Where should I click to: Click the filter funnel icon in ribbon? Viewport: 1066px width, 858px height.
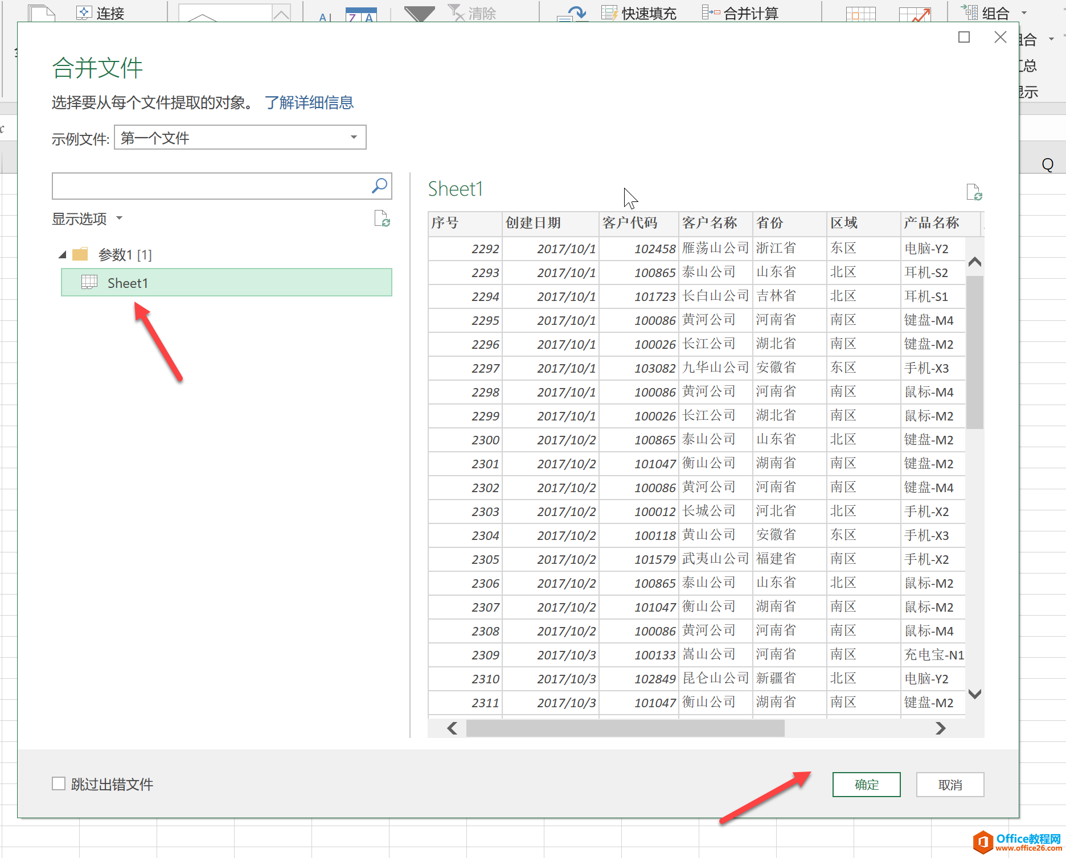point(419,14)
